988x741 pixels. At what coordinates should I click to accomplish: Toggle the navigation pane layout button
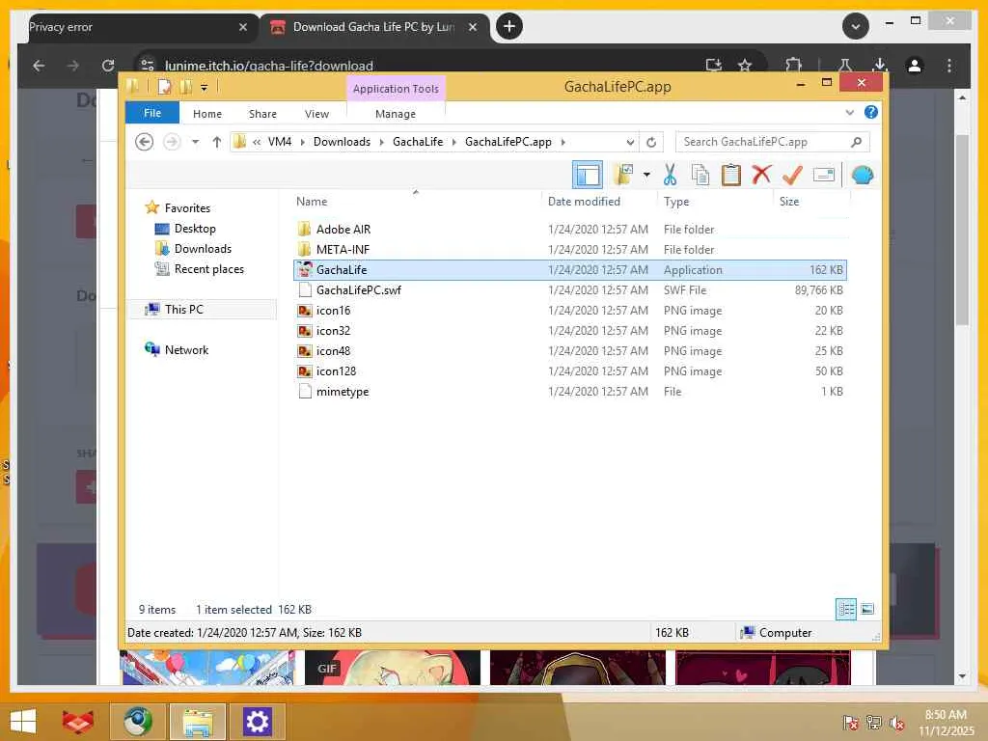588,175
